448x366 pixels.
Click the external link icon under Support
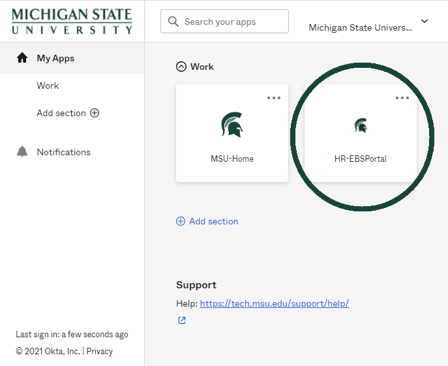pos(182,320)
